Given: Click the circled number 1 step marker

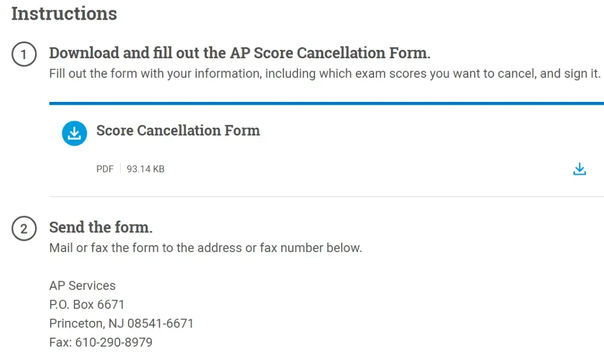Looking at the screenshot, I should coord(24,54).
